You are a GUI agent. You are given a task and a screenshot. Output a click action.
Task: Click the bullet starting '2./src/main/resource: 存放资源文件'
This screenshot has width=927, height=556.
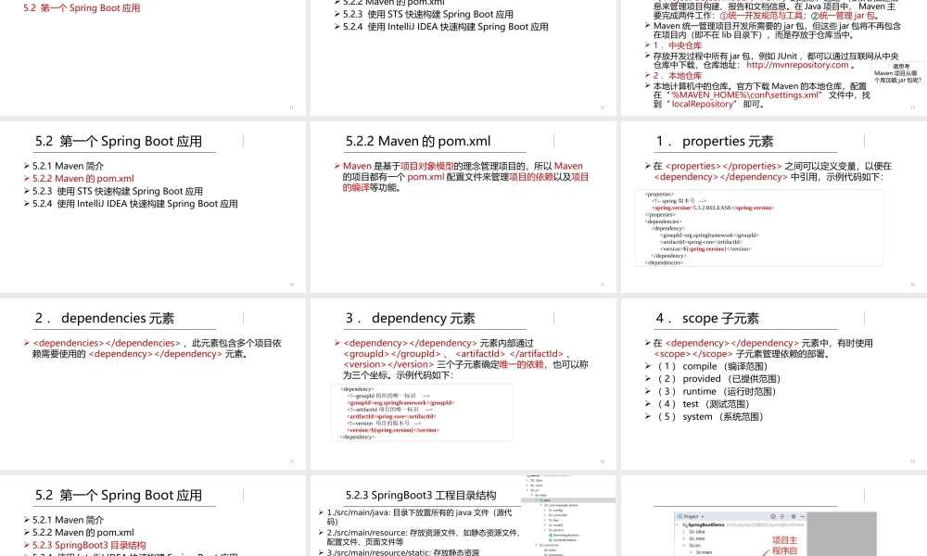pyautogui.click(x=425, y=537)
